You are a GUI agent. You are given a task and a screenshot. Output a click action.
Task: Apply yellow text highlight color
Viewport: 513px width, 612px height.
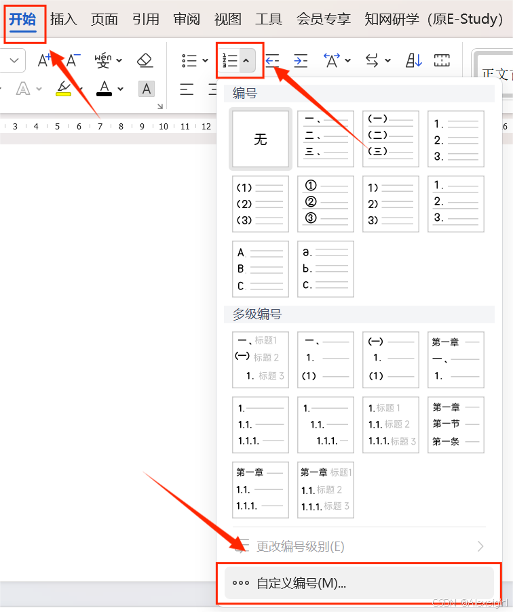tap(64, 88)
